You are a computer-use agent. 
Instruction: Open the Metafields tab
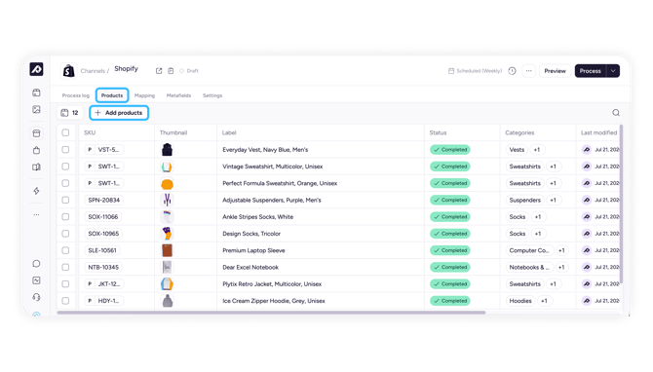178,95
